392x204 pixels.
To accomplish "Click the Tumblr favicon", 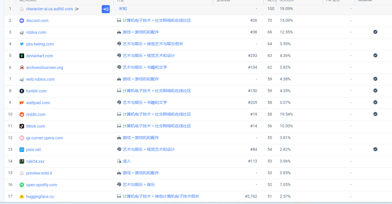I will (x=22, y=91).
